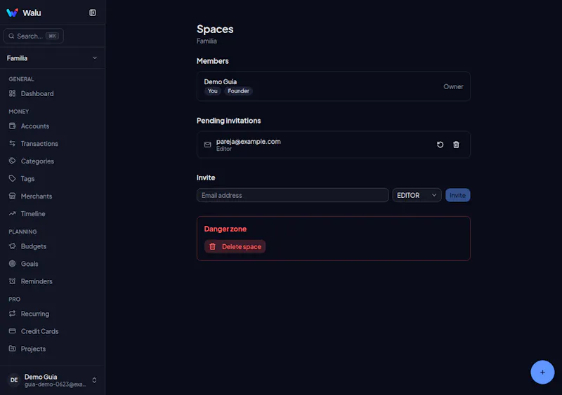
Task: Click the Invite button
Action: click(x=458, y=195)
